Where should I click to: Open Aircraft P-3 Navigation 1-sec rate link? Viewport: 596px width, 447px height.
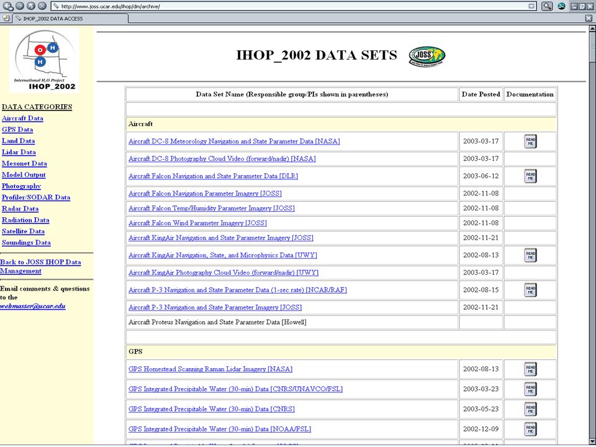tap(238, 290)
